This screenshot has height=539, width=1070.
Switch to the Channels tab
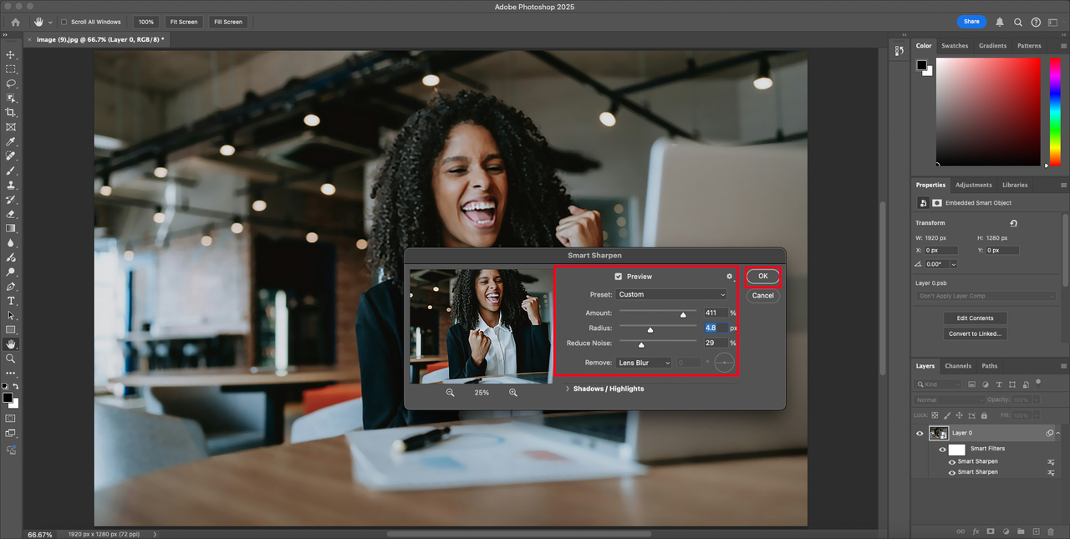pos(958,366)
